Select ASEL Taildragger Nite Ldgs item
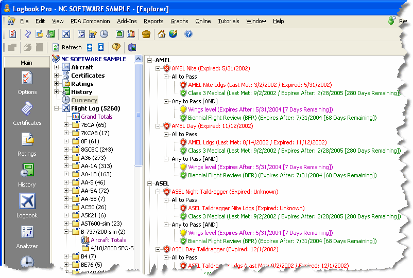Viewport: 413px width, 278px height. (246, 208)
